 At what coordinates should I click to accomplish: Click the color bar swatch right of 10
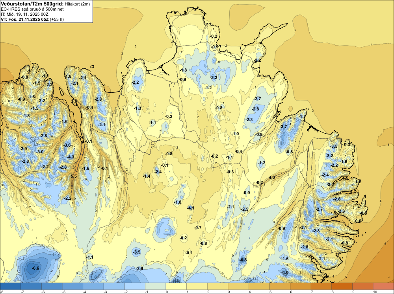click(x=383, y=286)
